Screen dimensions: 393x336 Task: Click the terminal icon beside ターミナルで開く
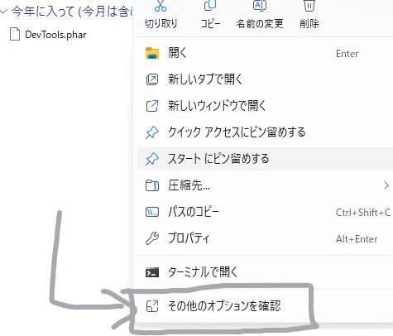coord(152,272)
